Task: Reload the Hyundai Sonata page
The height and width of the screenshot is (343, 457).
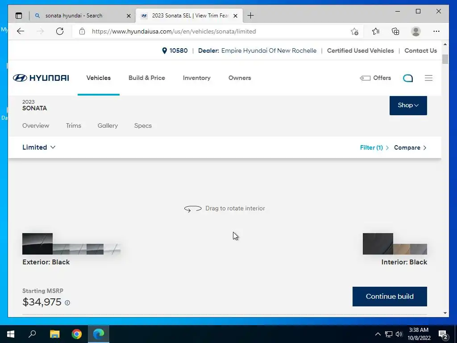Action: click(x=60, y=31)
